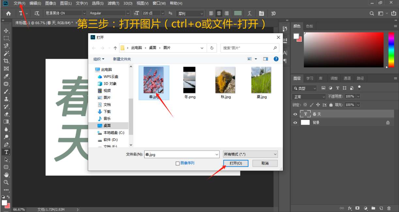Switch to the 通道 tab
The width and height of the screenshot is (399, 212).
click(x=347, y=78)
